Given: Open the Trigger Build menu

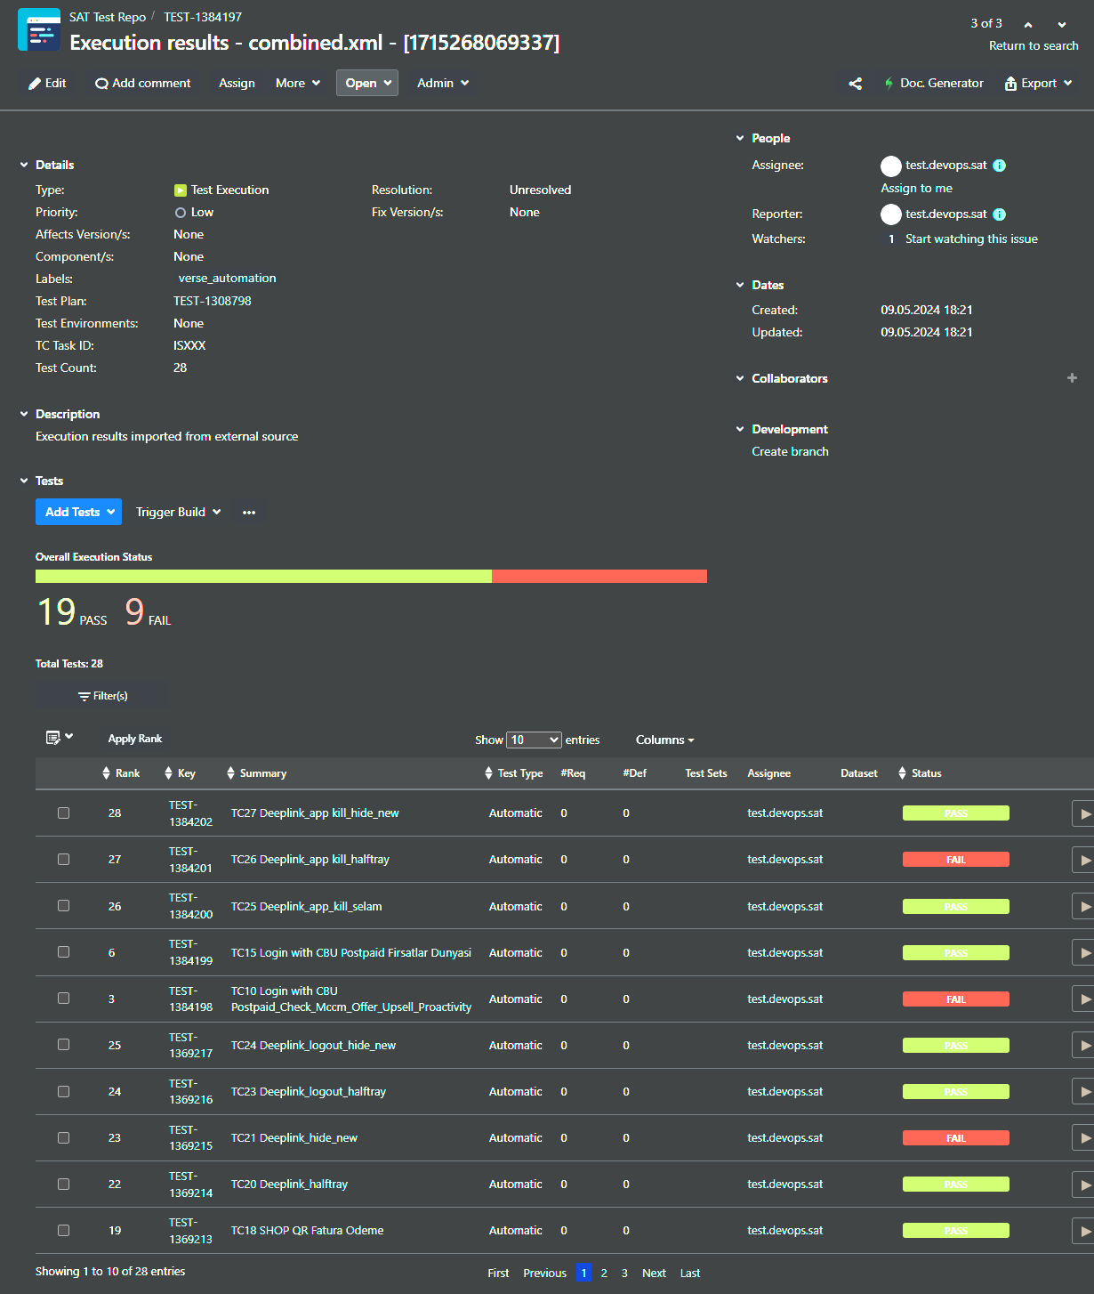Looking at the screenshot, I should tap(178, 512).
